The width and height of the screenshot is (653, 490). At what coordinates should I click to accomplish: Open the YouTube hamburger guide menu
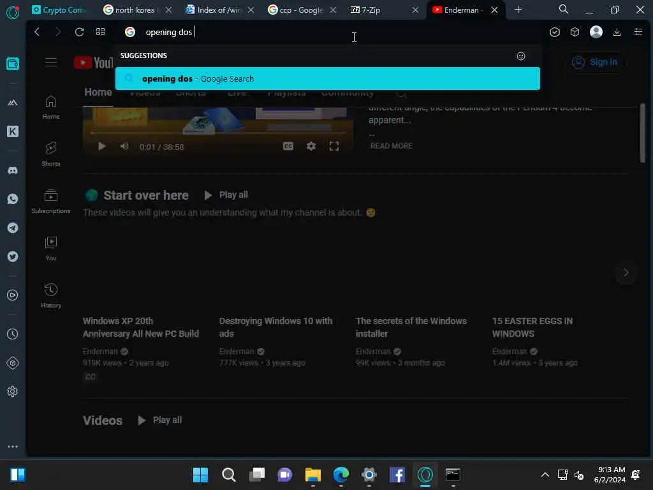[x=51, y=62]
